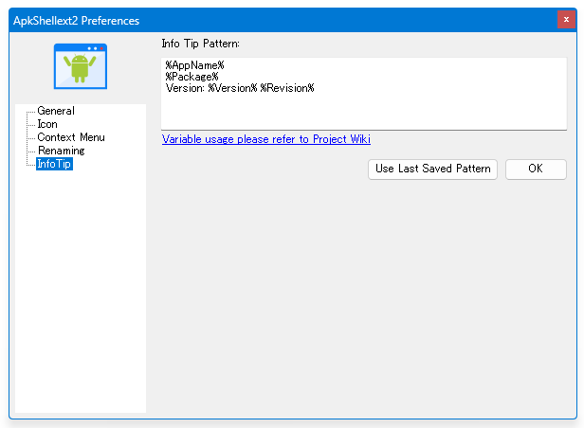The height and width of the screenshot is (428, 584).
Task: Click empty space in the tree panel below InfoTip
Action: [81, 290]
